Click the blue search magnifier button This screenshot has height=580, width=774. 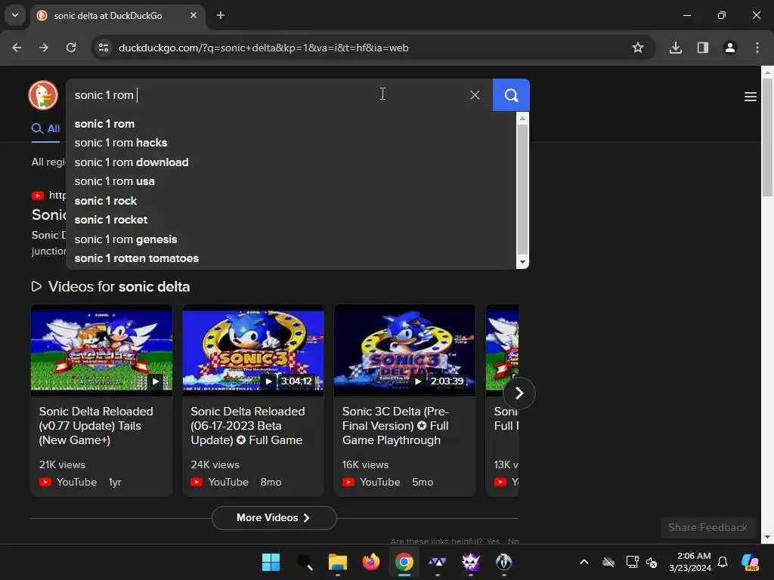(511, 94)
